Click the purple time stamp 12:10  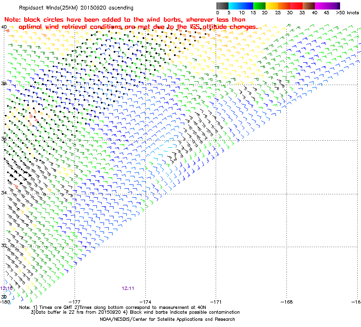tap(7, 289)
